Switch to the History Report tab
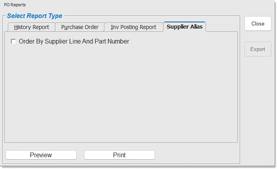 (31, 27)
